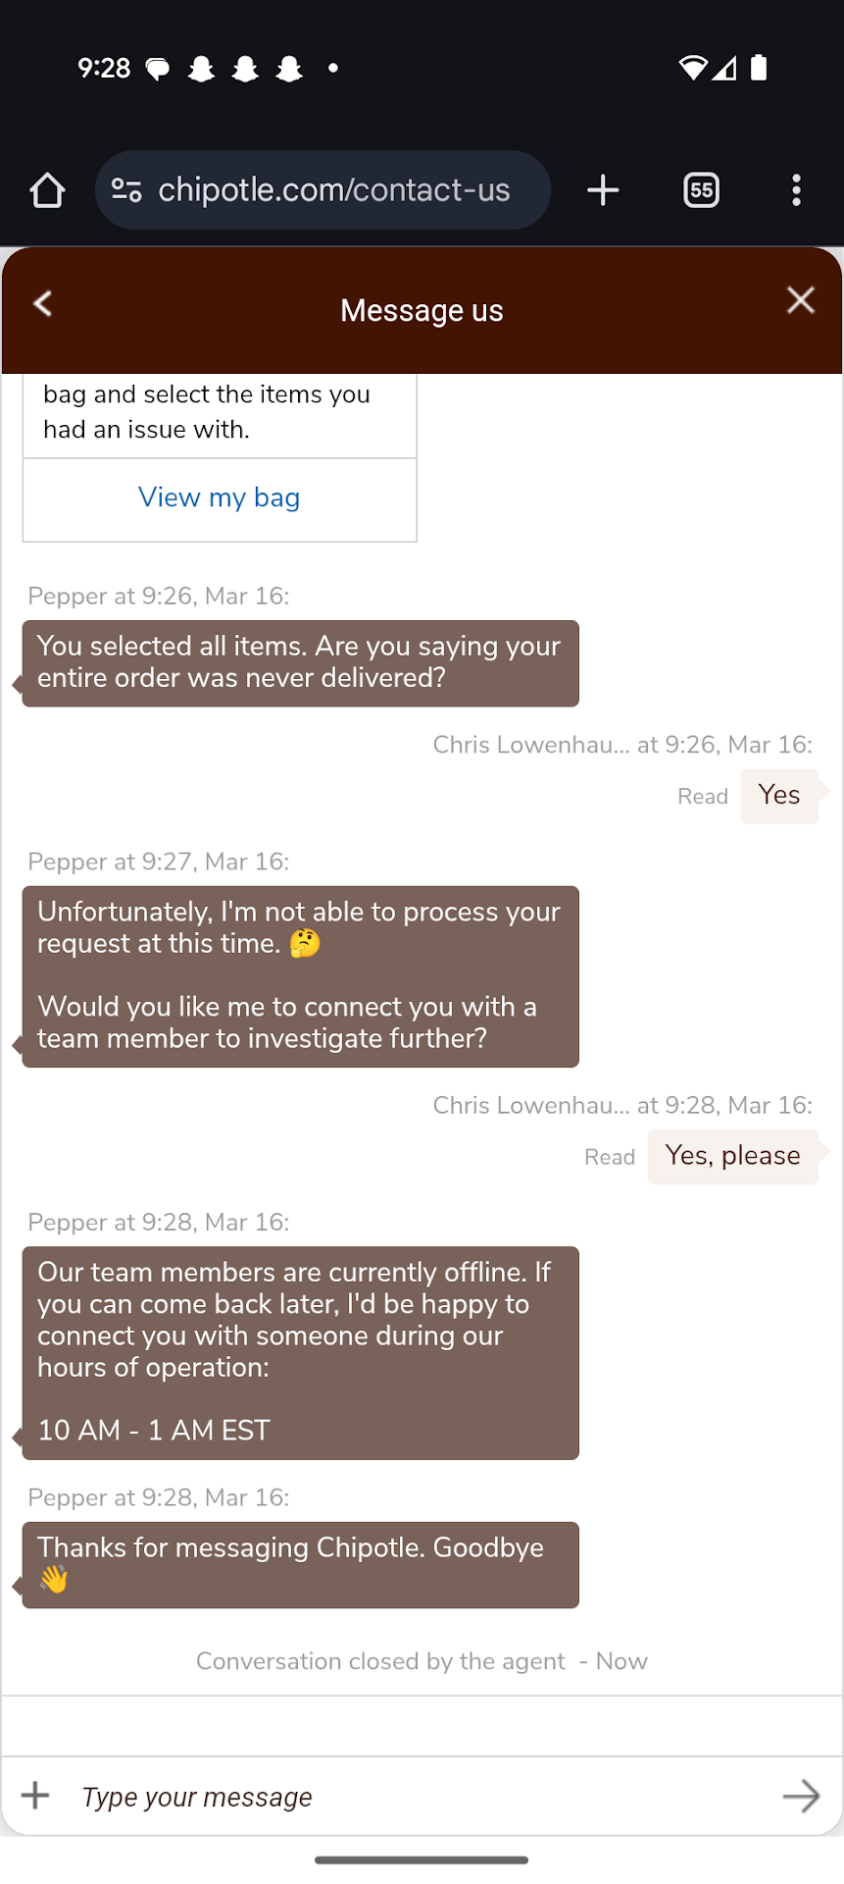Tap the "Yes" reply bubble
844x1884 pixels.
click(x=779, y=796)
